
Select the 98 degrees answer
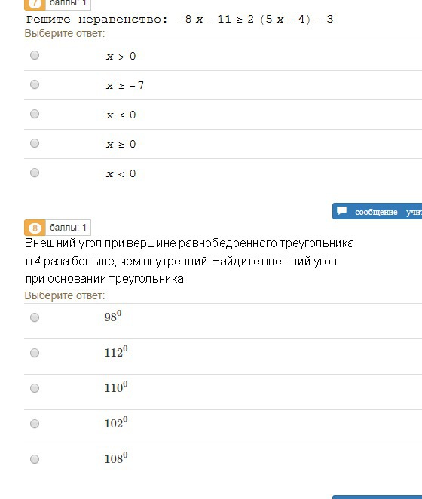[35, 317]
